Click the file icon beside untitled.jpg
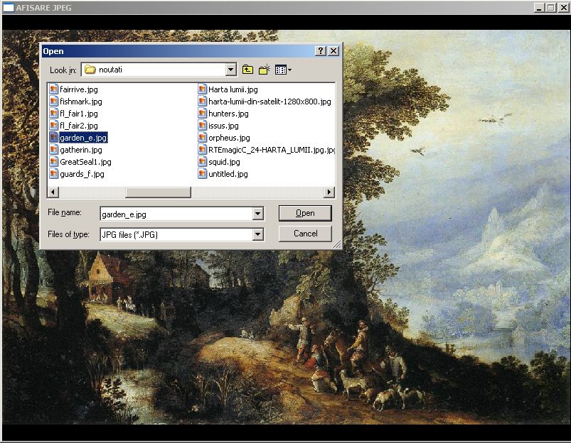Screen dimensions: 571x443 click(x=203, y=173)
